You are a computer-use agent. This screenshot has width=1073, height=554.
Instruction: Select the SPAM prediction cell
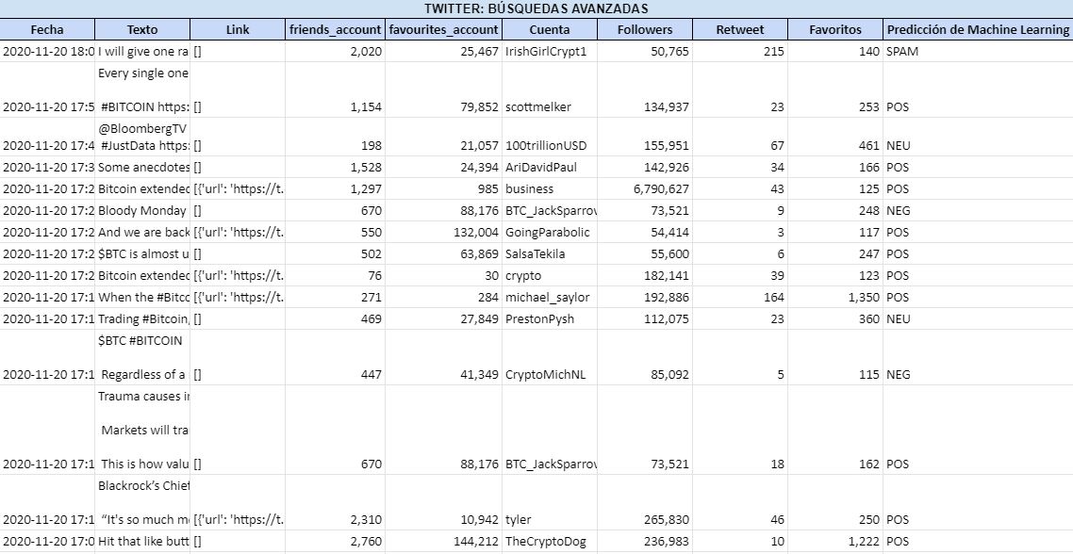tap(902, 52)
